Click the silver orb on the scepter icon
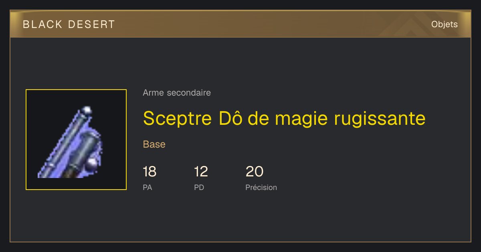Image resolution: width=481 pixels, height=252 pixels. tap(93, 163)
